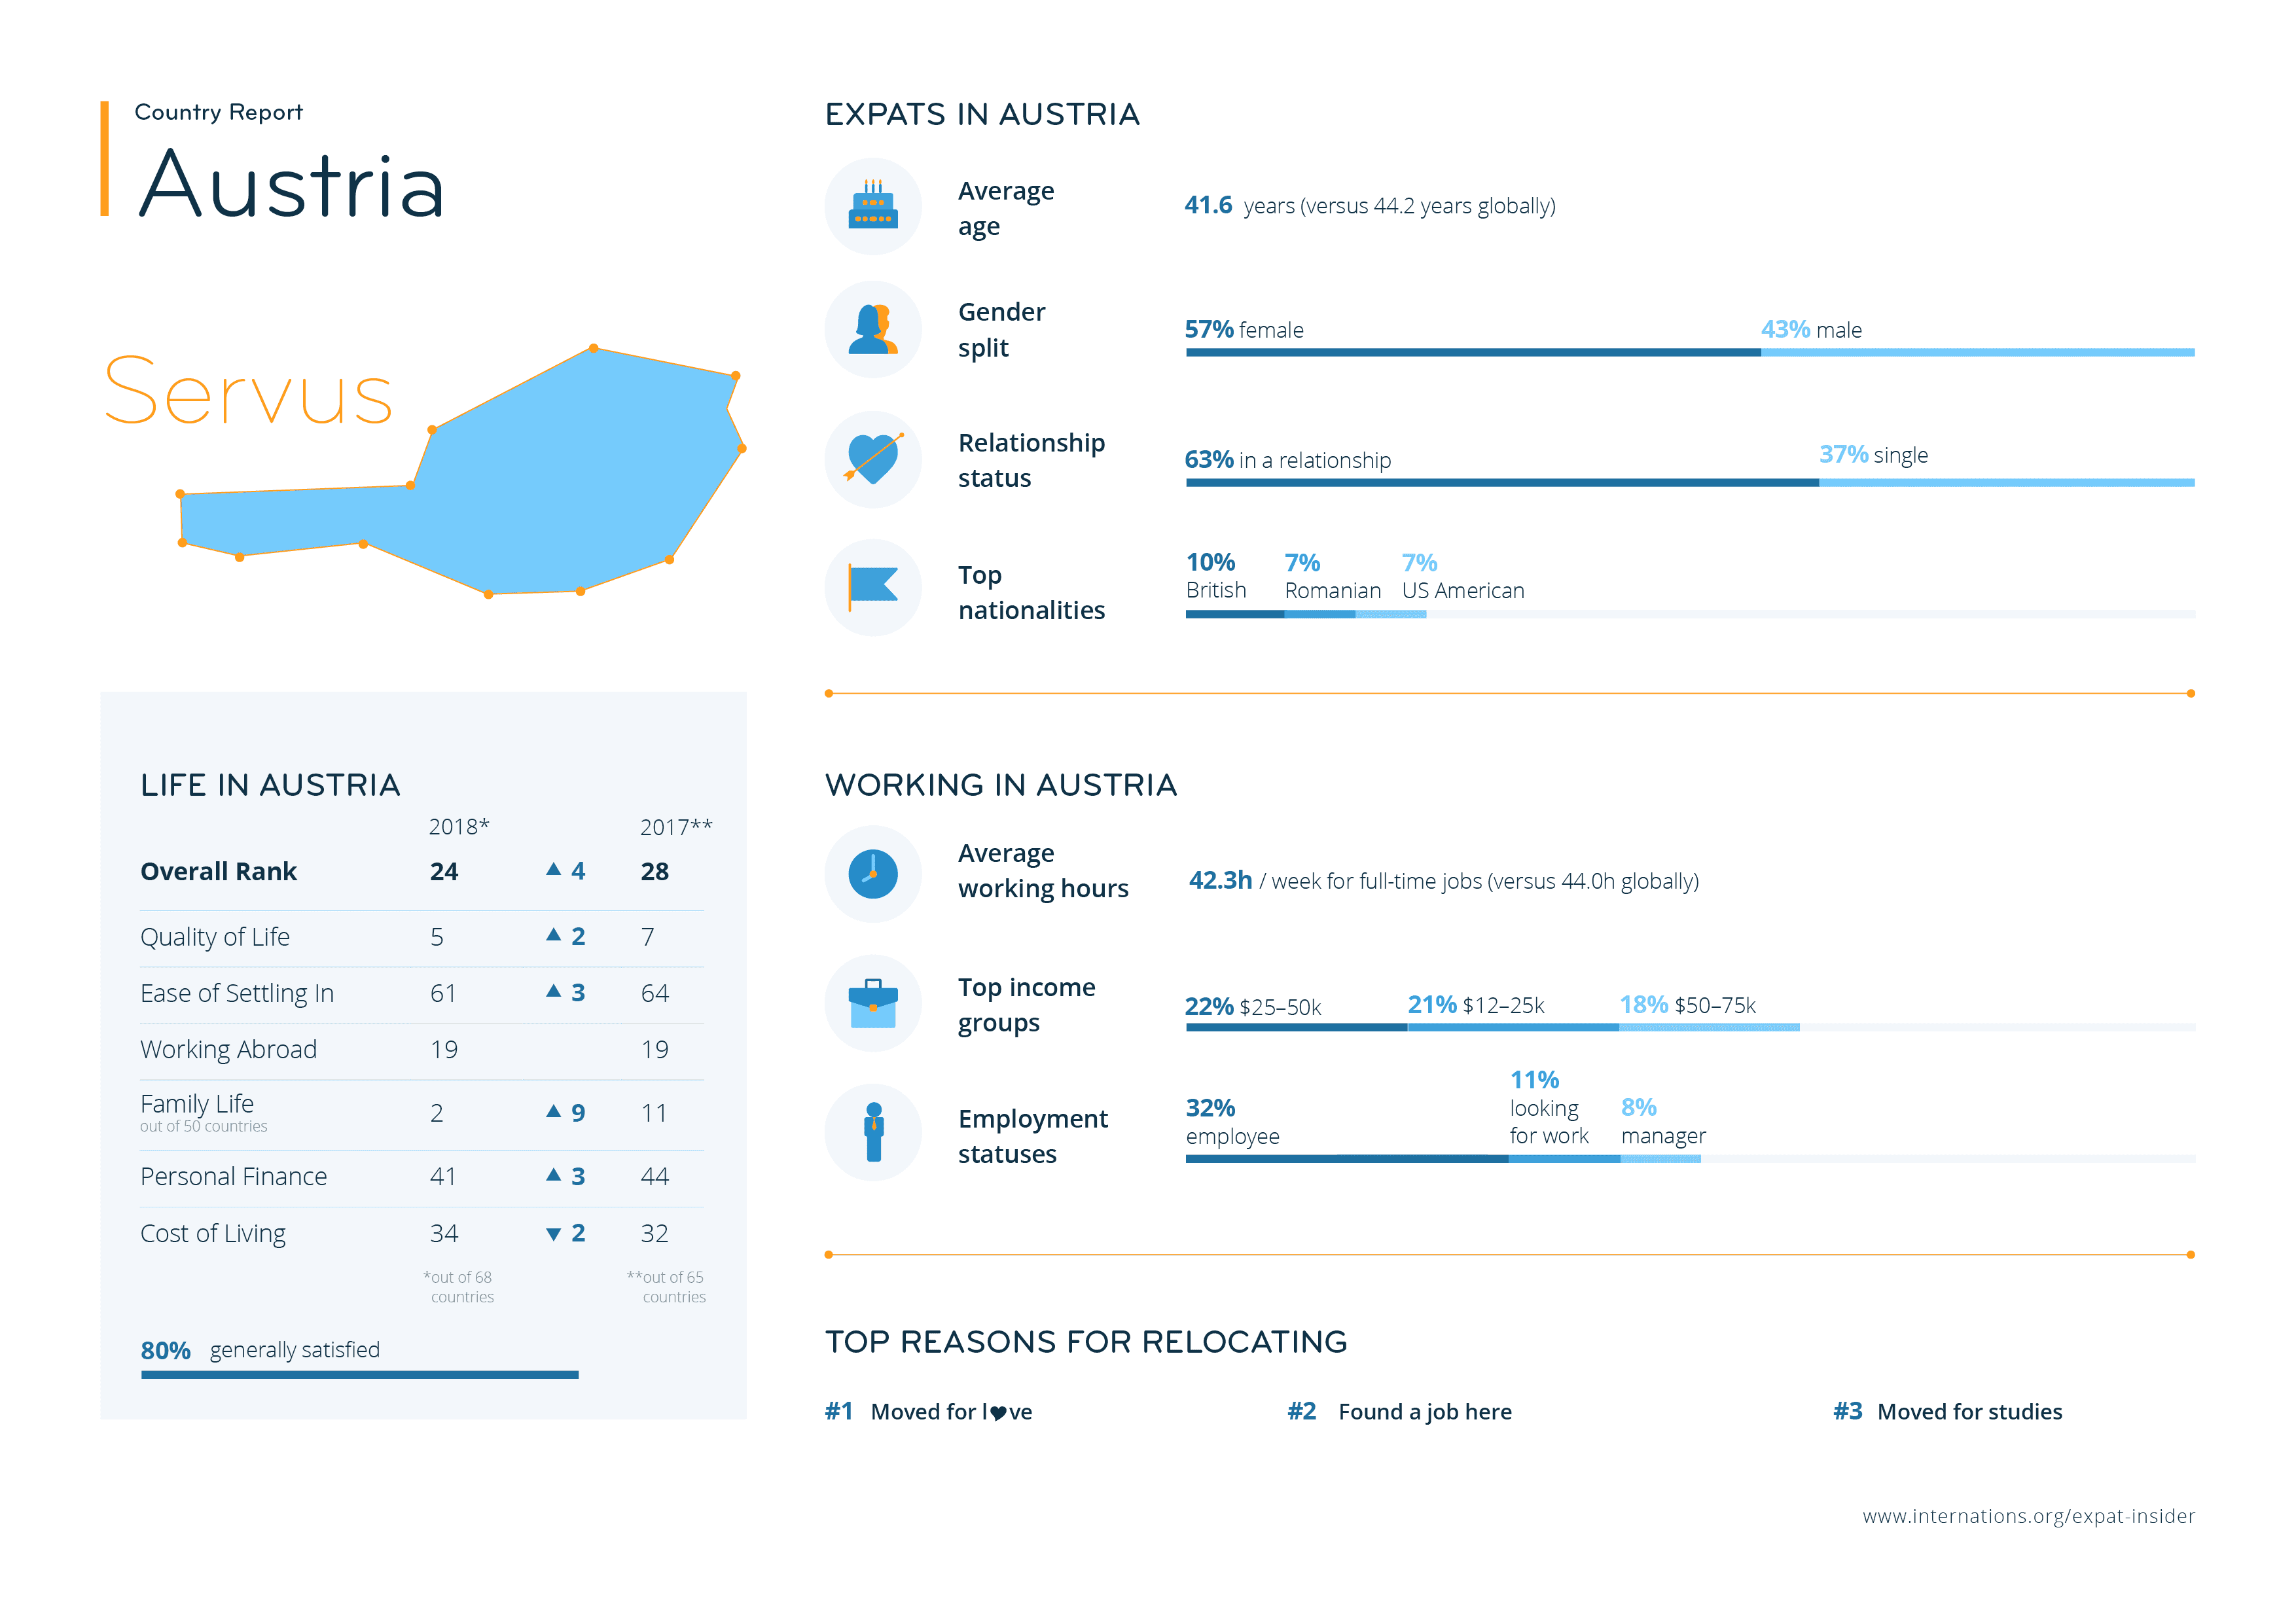Viewport: 2296px width, 1623px height.
Task: Click the blue flag nationalities icon
Action: tap(872, 587)
